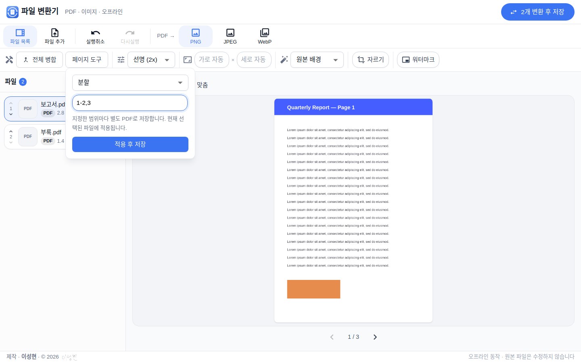Click the 다시실행 redo icon
The width and height of the screenshot is (581, 363).
tap(130, 33)
